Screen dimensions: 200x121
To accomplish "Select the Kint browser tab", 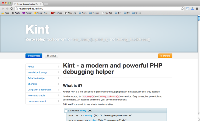I will click(27, 4).
